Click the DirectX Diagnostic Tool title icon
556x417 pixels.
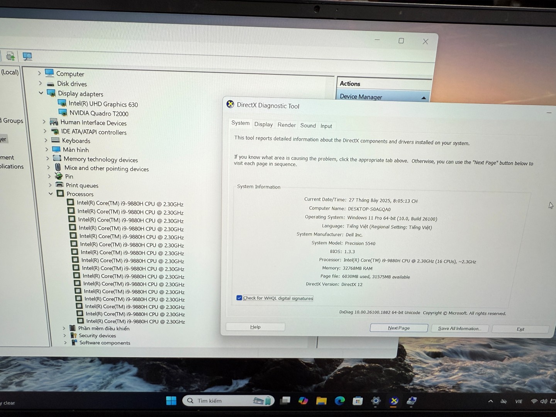point(231,104)
